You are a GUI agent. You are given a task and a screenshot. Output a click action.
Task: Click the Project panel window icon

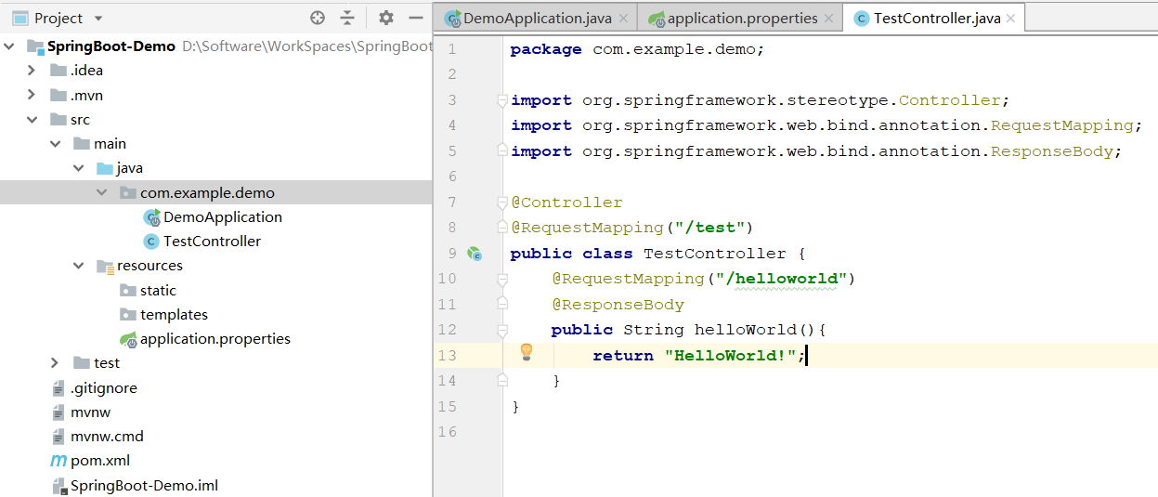pyautogui.click(x=19, y=18)
